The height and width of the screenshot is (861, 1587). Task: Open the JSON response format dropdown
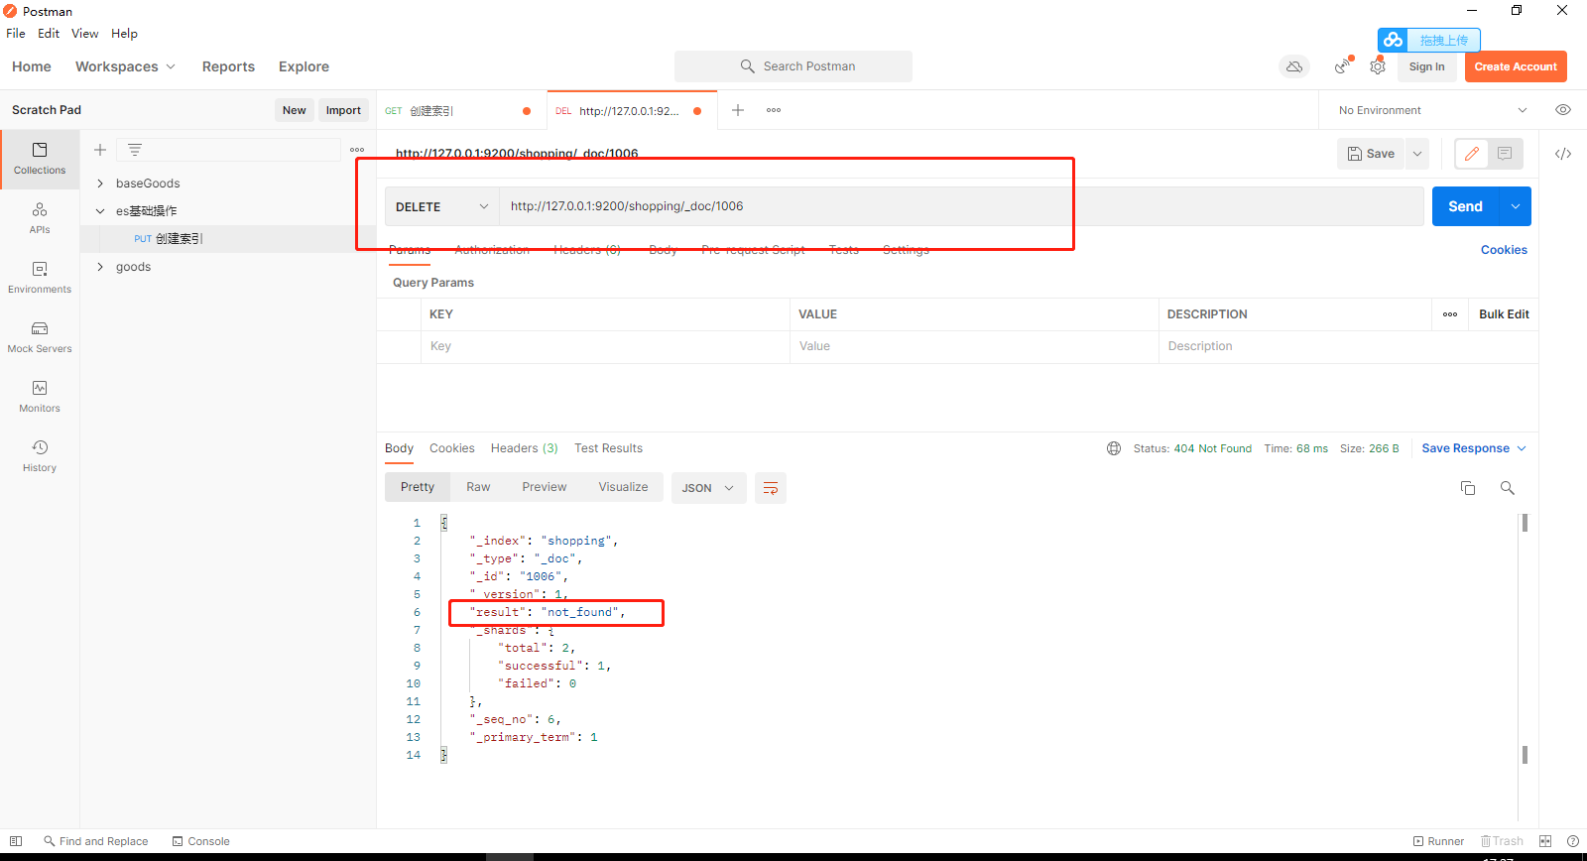pyautogui.click(x=709, y=488)
